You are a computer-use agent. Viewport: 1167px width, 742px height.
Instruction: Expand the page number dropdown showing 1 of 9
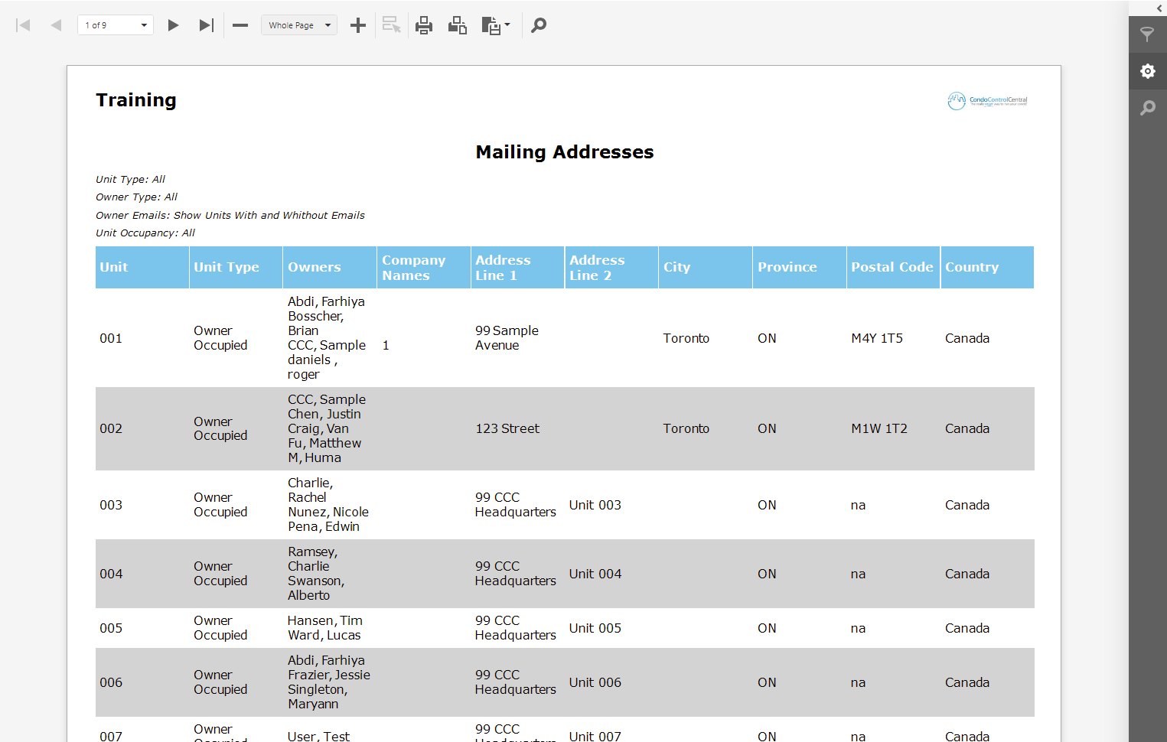click(x=142, y=24)
